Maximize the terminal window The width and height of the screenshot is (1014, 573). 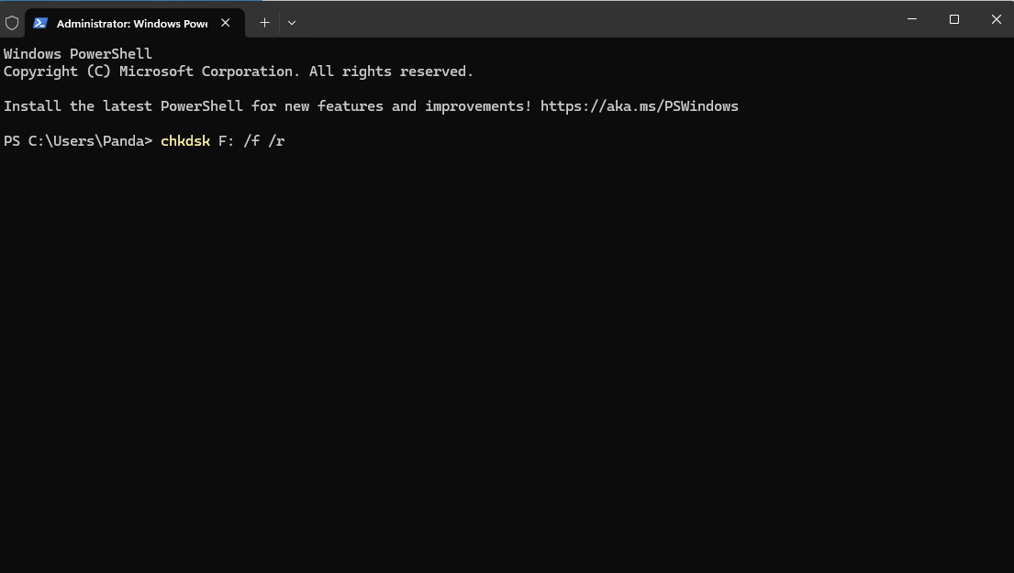pos(954,19)
